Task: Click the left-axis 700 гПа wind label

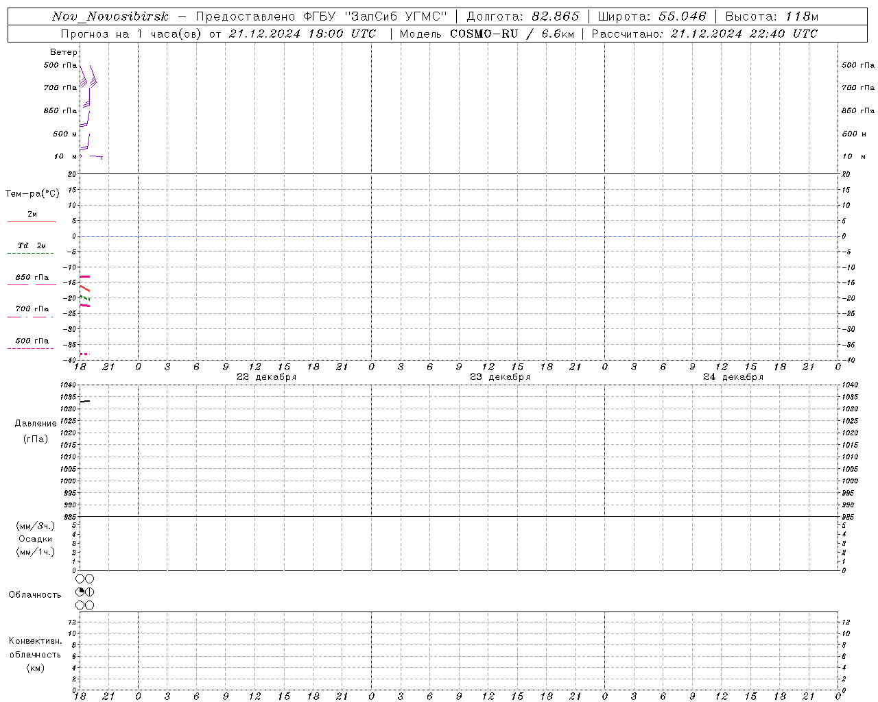Action: 60,88
